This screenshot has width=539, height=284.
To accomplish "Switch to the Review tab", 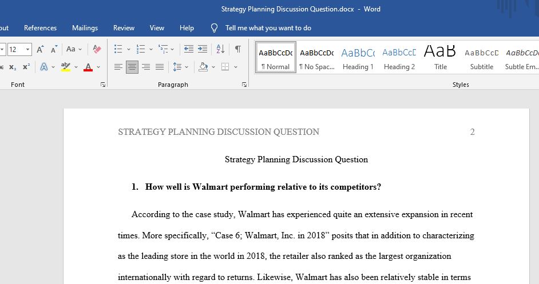I will [x=124, y=28].
